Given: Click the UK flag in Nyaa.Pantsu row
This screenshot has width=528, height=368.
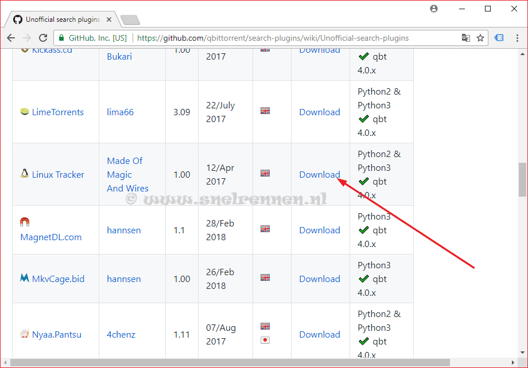Looking at the screenshot, I should (x=265, y=326).
